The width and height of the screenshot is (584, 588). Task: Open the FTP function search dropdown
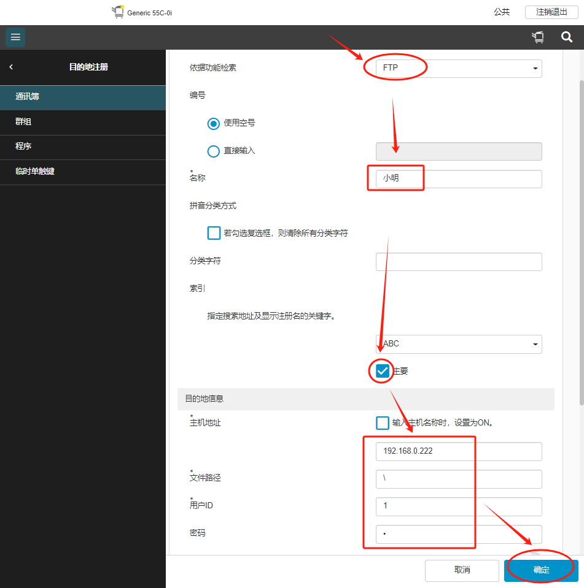click(459, 68)
